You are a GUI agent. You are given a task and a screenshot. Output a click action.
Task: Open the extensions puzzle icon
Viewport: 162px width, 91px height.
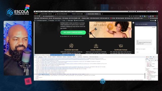[151, 16]
